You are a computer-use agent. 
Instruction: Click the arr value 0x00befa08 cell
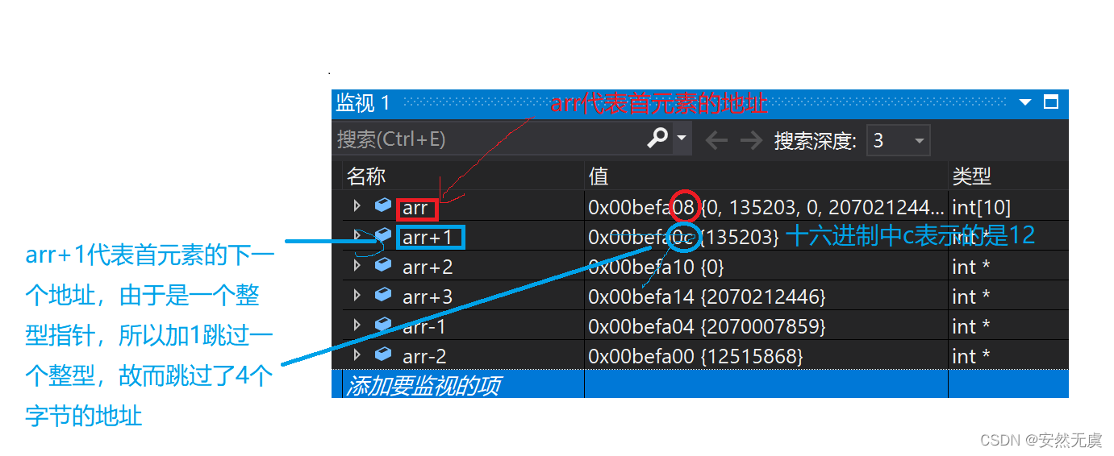pos(766,207)
